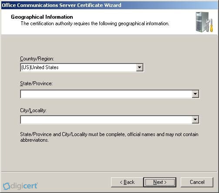Cancel the certificate wizard
This screenshot has height=193, width=219.
tap(197, 182)
